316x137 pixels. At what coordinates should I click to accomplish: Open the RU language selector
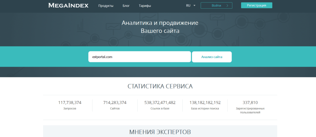tap(188, 6)
